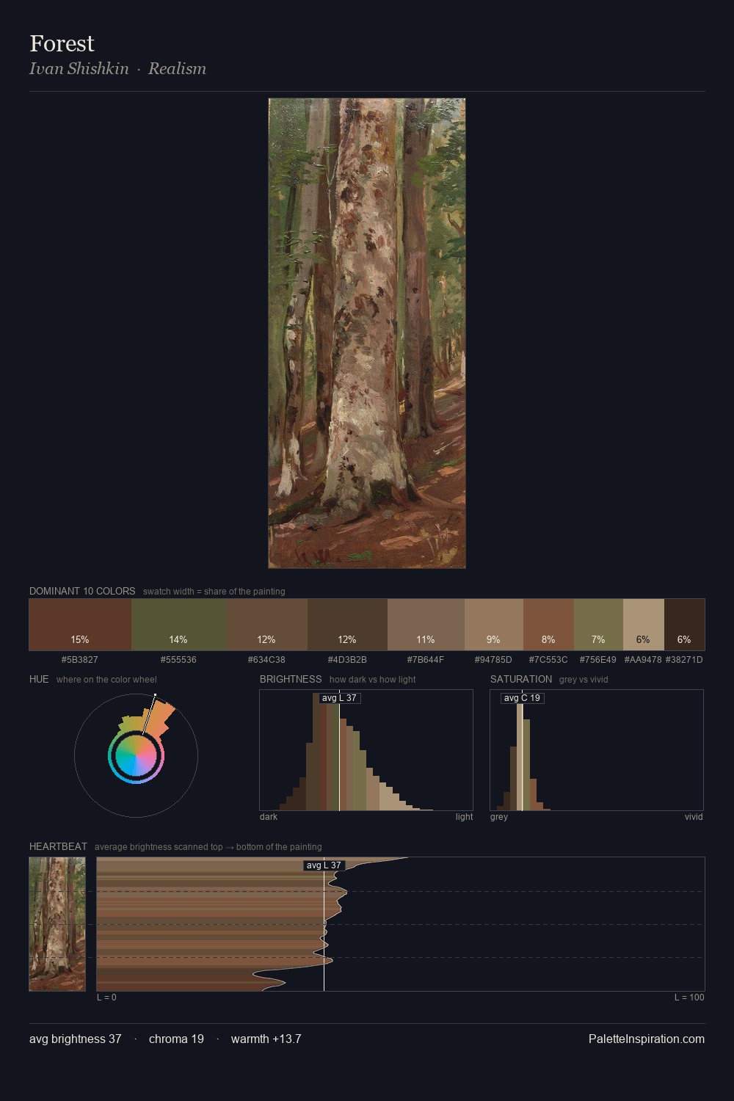The image size is (734, 1101).
Task: Click the 'light' axis label
Action: [x=464, y=817]
